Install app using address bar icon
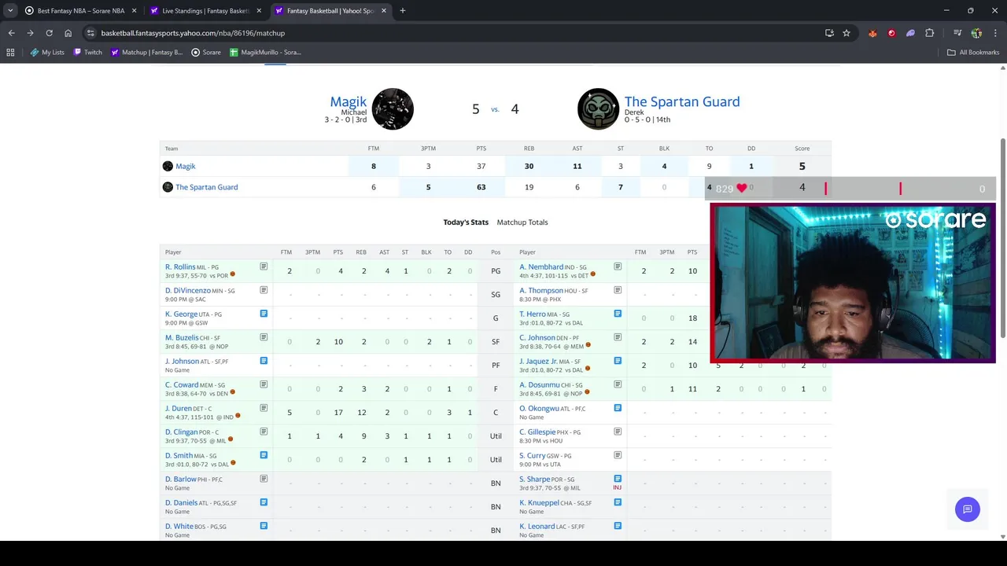The image size is (1007, 566). coord(829,33)
